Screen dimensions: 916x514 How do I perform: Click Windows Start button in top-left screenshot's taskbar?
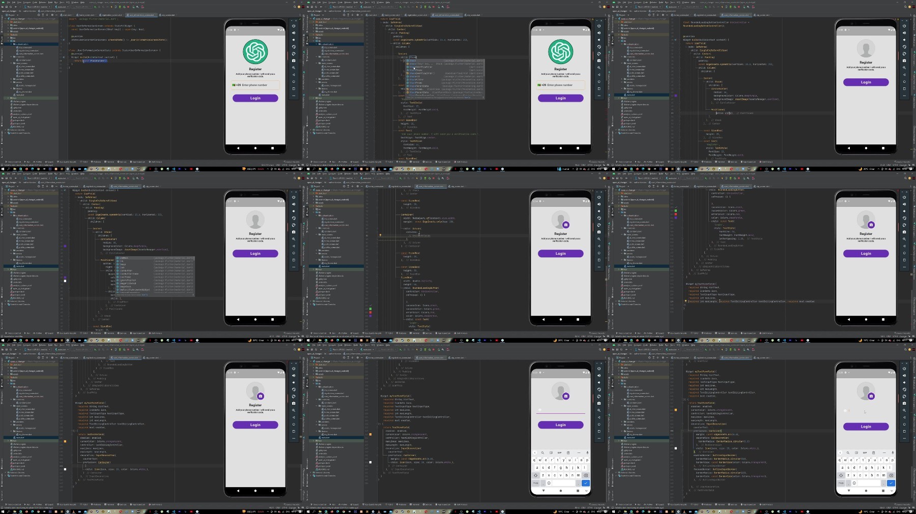[x=3, y=169]
